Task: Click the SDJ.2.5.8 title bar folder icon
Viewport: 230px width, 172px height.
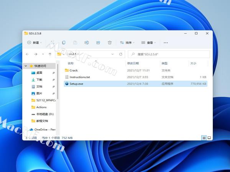Action: coord(26,33)
